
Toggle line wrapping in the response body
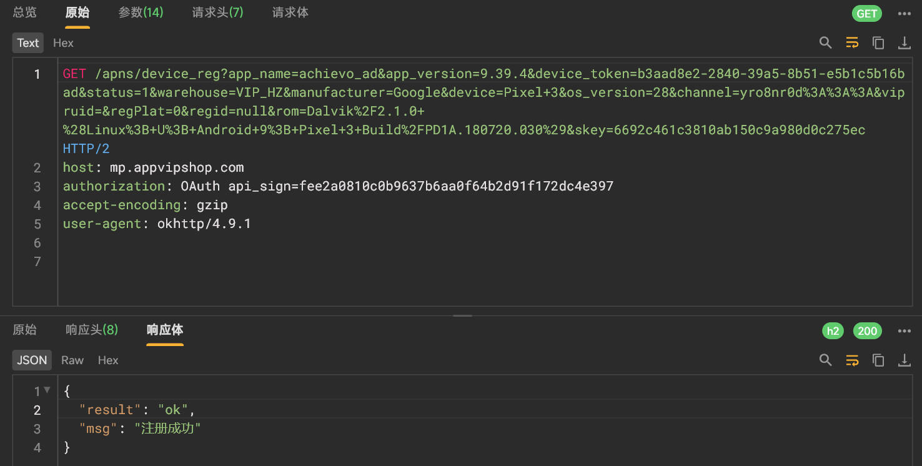point(852,360)
